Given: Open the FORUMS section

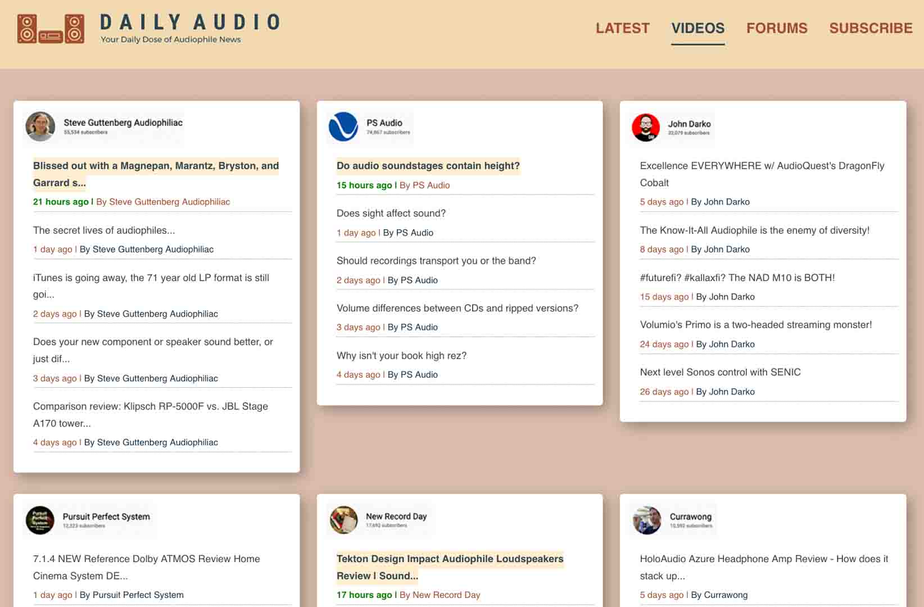Looking at the screenshot, I should click(x=777, y=28).
